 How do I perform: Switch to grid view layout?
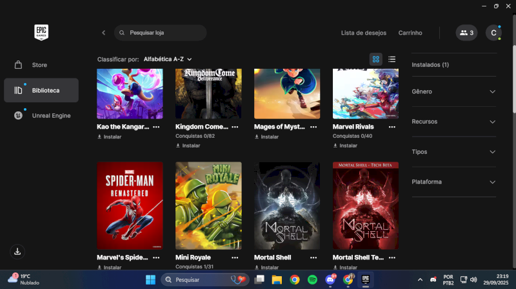click(376, 59)
